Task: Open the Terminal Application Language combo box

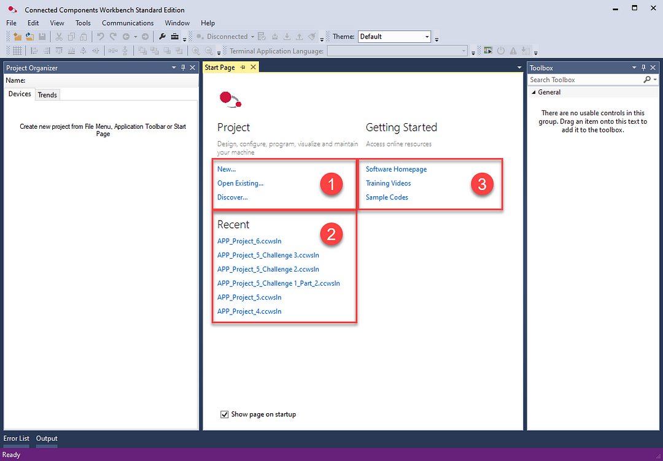Action: (397, 51)
